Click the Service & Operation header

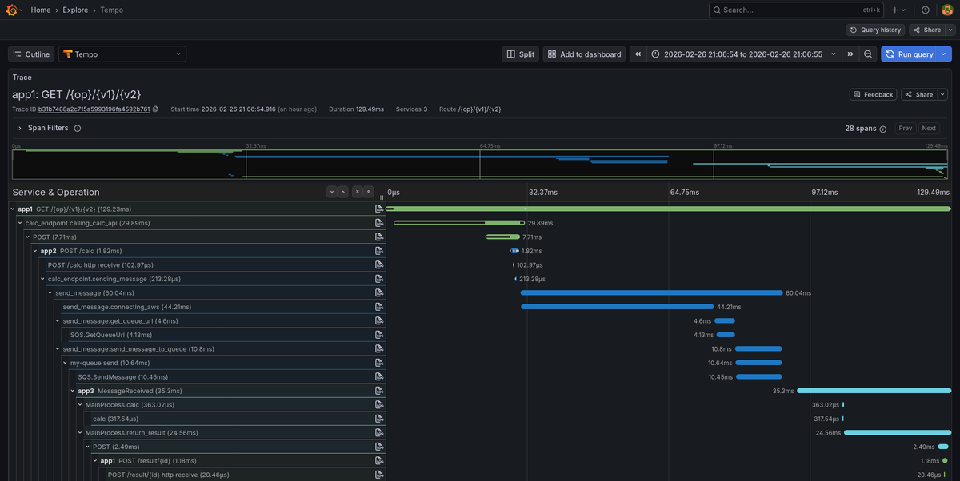pyautogui.click(x=56, y=192)
